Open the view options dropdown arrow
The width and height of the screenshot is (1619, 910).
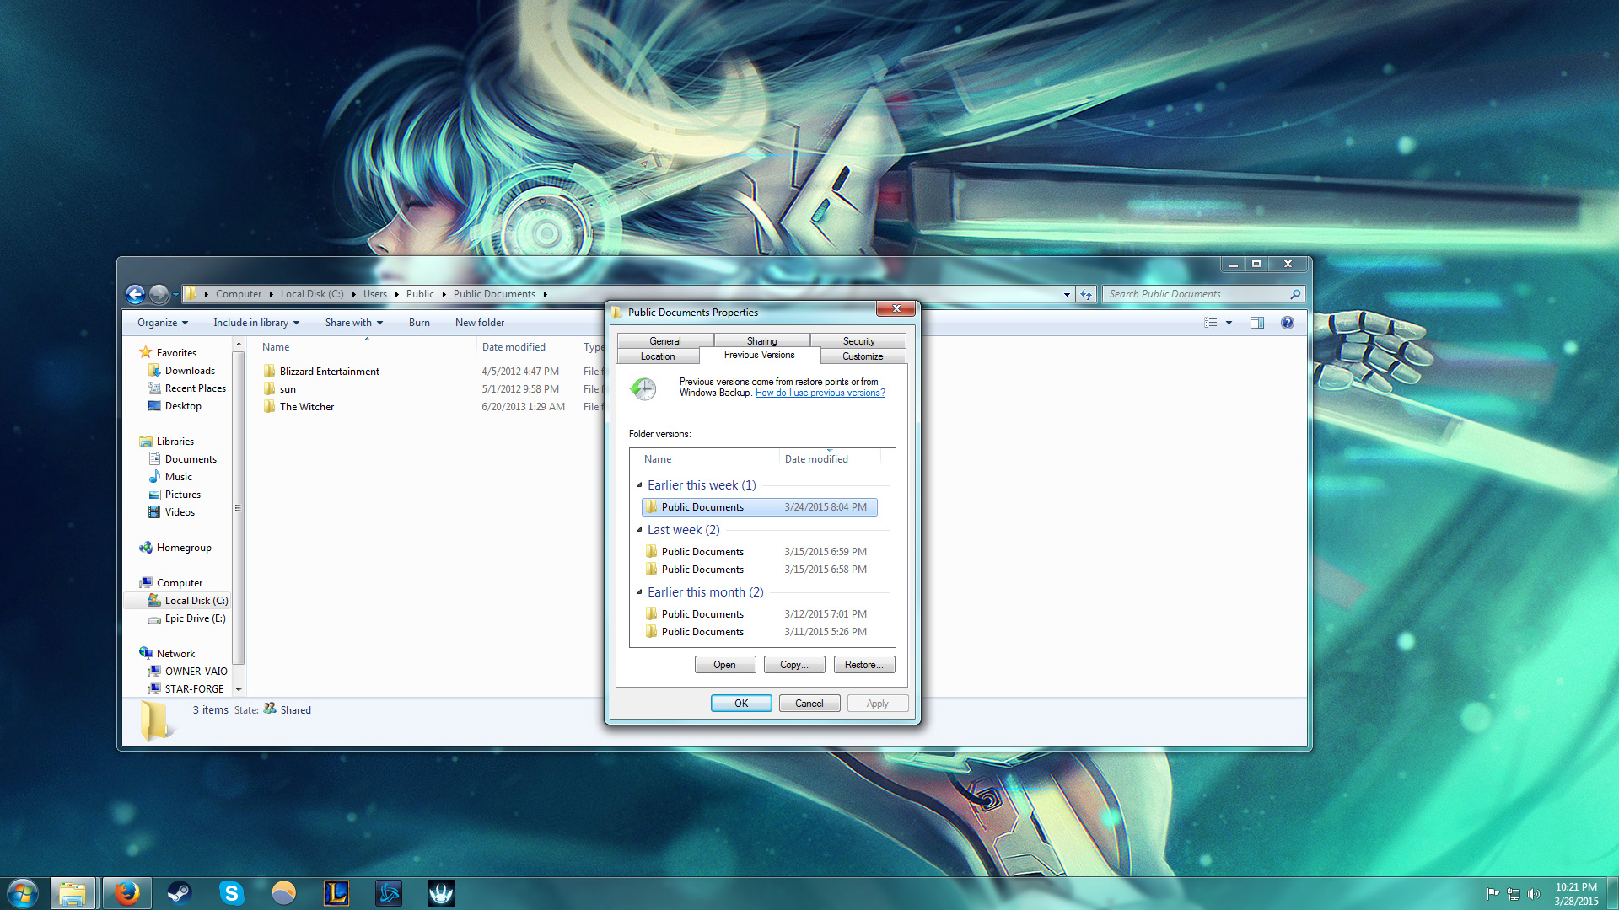[1229, 323]
